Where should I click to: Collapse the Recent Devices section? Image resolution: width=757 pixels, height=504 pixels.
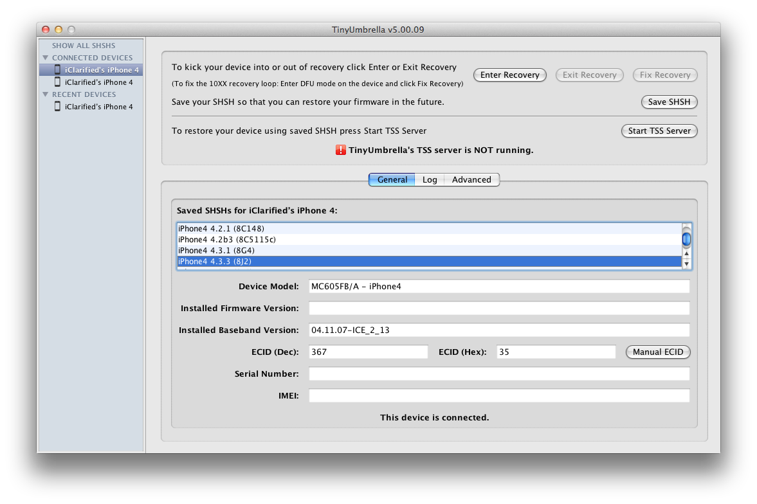(46, 94)
